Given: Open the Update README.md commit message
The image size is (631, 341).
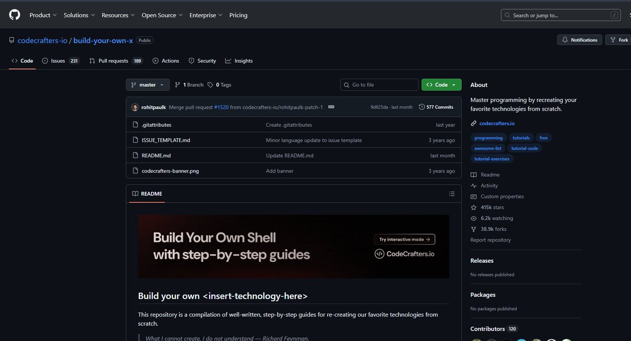Looking at the screenshot, I should click(x=290, y=156).
